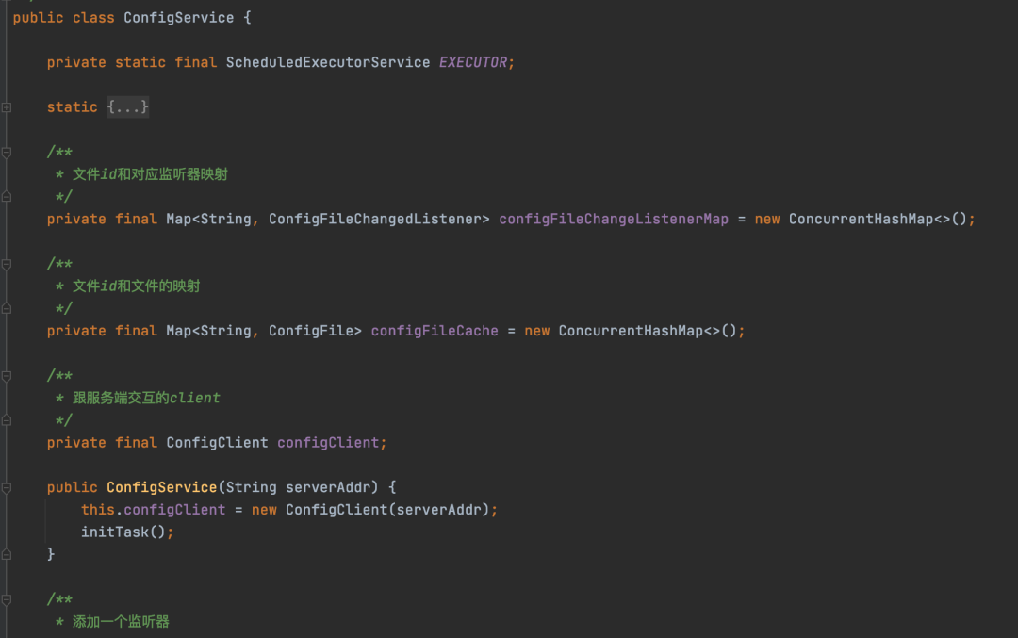Click the ConfigFileChangedListener type
The image size is (1018, 638).
pos(374,220)
